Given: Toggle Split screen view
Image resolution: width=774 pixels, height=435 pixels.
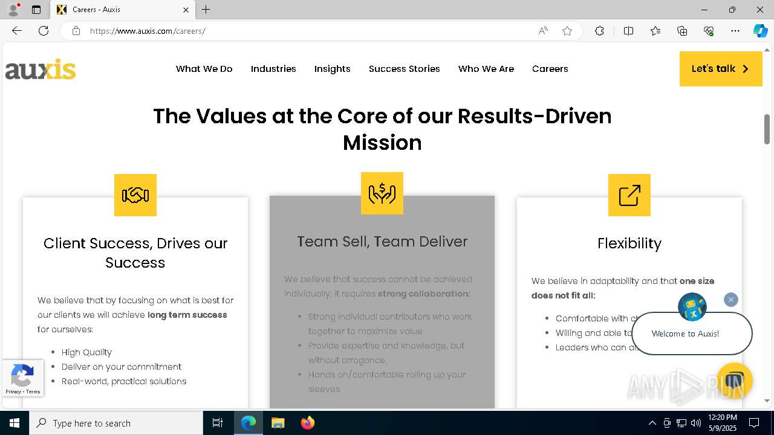Looking at the screenshot, I should click(628, 31).
